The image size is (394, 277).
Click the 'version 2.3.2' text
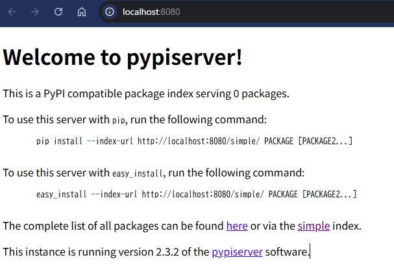point(149,252)
